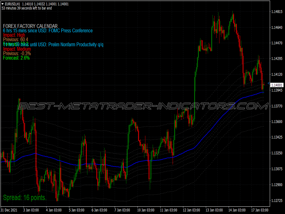Click the 'Previous: 60.4' value
The width and height of the screenshot is (285, 214).
click(x=16, y=40)
